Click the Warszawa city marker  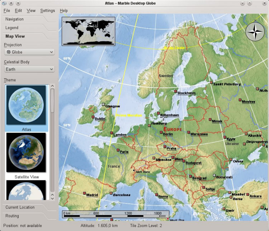pos(189,132)
